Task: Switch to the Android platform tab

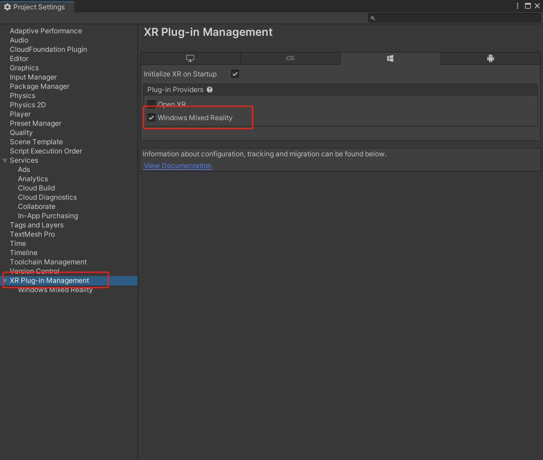Action: click(x=491, y=58)
